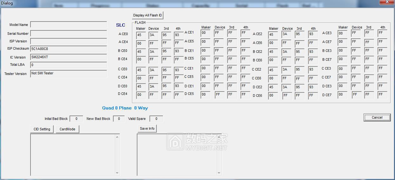This screenshot has width=395, height=180.
Task: Click the Display All Flash ID button
Action: 148,15
